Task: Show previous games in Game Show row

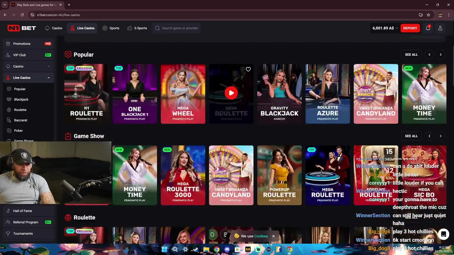Action: tap(430, 136)
